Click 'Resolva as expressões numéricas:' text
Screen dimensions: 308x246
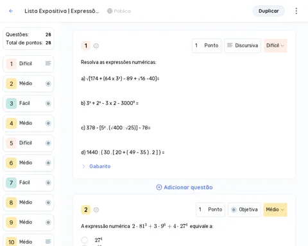point(119,62)
